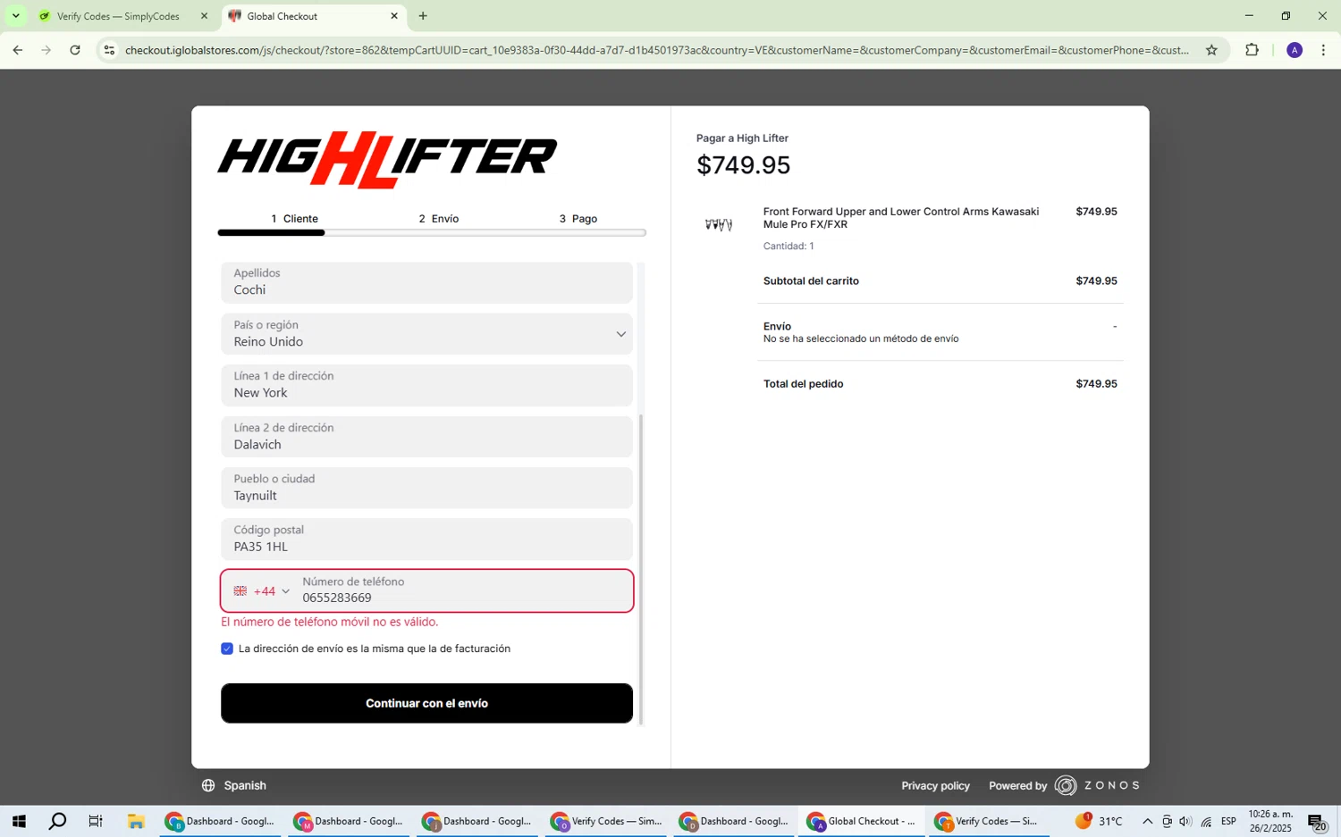Image resolution: width=1341 pixels, height=837 pixels.
Task: Bookmark this page with the star icon
Action: pyautogui.click(x=1211, y=50)
